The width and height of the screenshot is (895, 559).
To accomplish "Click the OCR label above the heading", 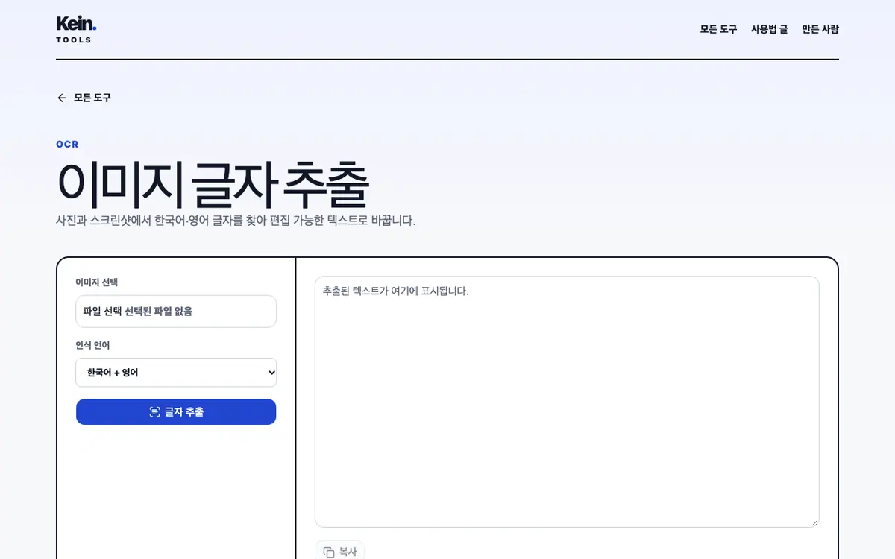I will 67,145.
